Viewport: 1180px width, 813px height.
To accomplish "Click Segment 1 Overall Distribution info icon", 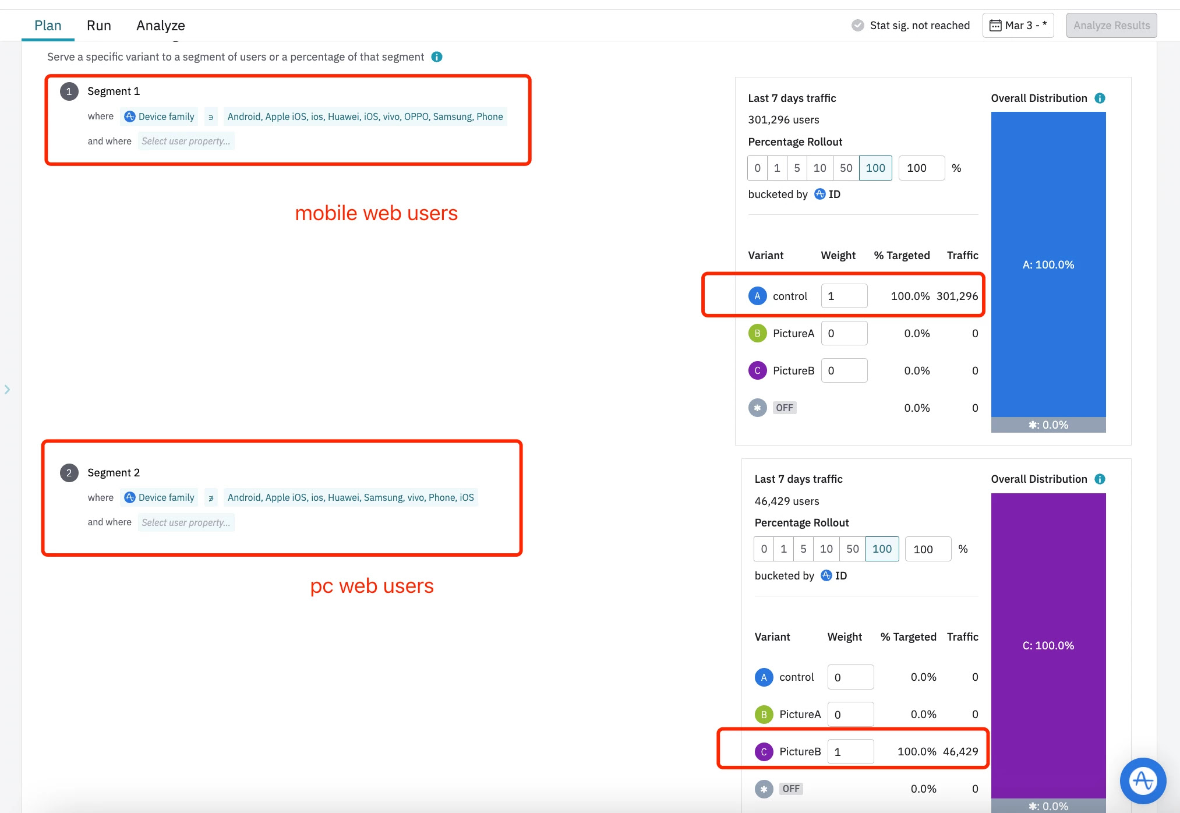I will 1100,98.
